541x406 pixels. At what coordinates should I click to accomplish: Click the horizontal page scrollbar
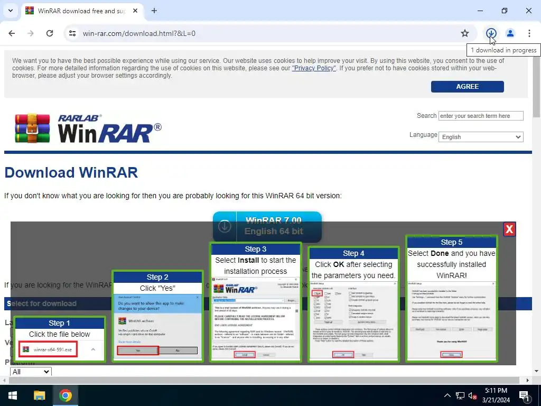click(x=264, y=380)
